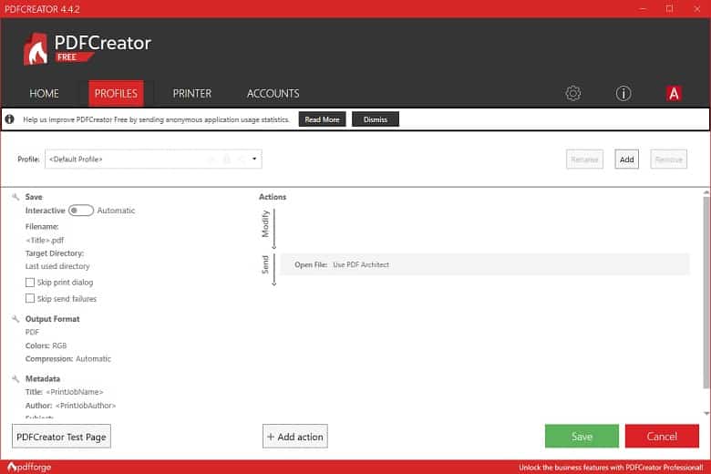Click the Read More button
Image resolution: width=711 pixels, height=474 pixels.
pos(322,119)
